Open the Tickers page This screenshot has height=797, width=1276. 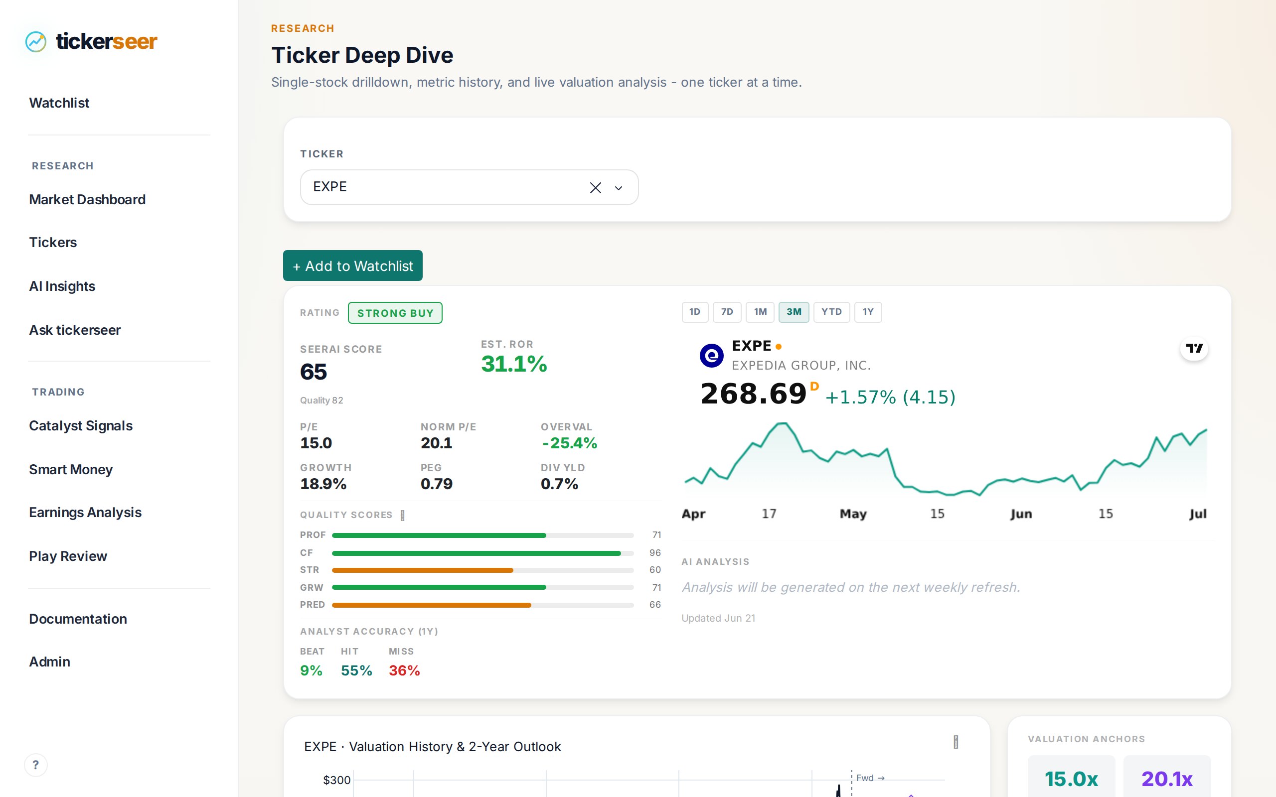tap(53, 243)
